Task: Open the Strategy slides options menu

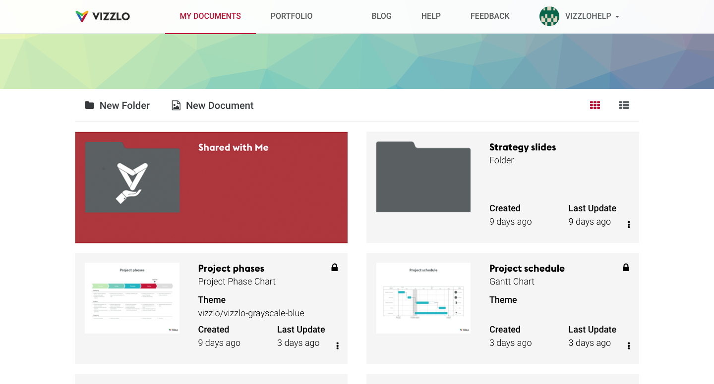Action: 629,225
